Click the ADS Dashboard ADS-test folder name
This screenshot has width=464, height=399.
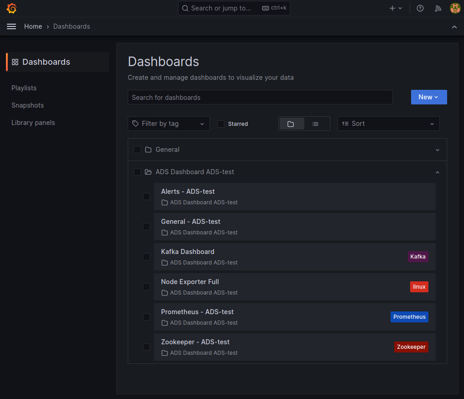[195, 172]
